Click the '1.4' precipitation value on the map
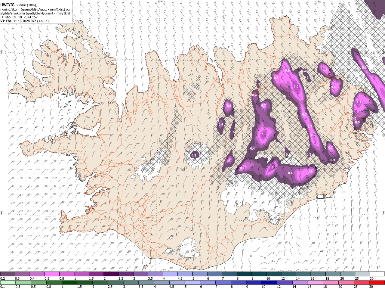385x289 pixels. click(271, 168)
